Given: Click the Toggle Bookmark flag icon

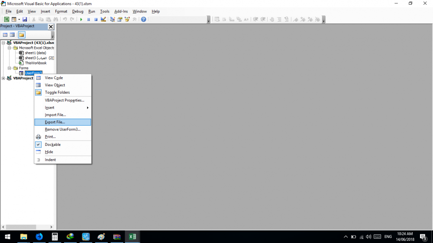Looking at the screenshot, I should [x=295, y=19].
